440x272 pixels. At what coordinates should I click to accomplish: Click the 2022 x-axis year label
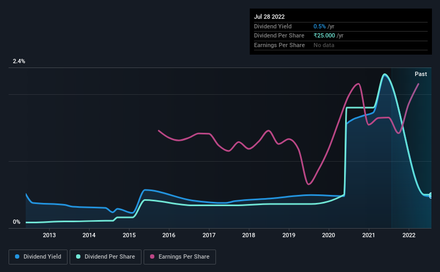409,235
